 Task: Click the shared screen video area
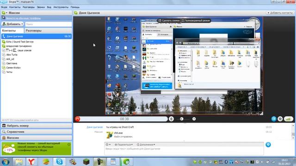click(184, 65)
